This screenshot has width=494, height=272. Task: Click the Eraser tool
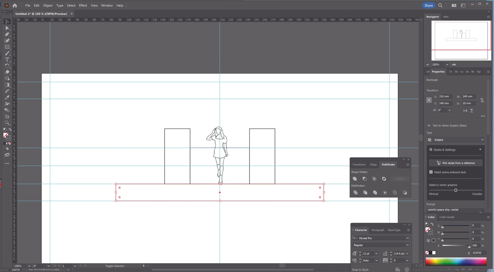point(7,72)
